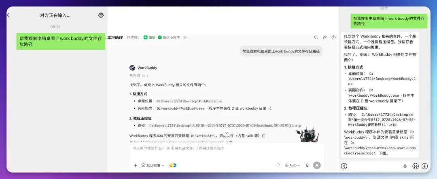
Task: Open emoji picker in right chat
Action: point(416,166)
